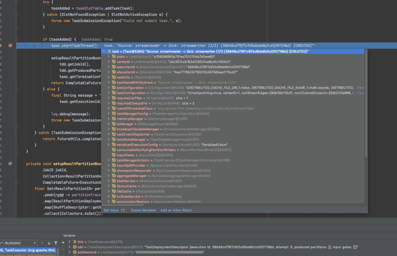Image resolution: width=397 pixels, height=256 pixels.
Task: Click the log.debug(message) code line
Action: tap(70, 114)
